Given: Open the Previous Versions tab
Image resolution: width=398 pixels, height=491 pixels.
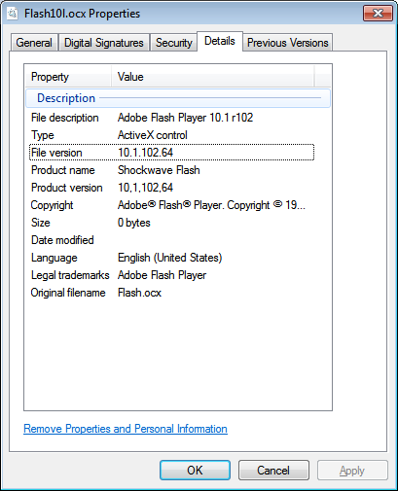Looking at the screenshot, I should 288,43.
